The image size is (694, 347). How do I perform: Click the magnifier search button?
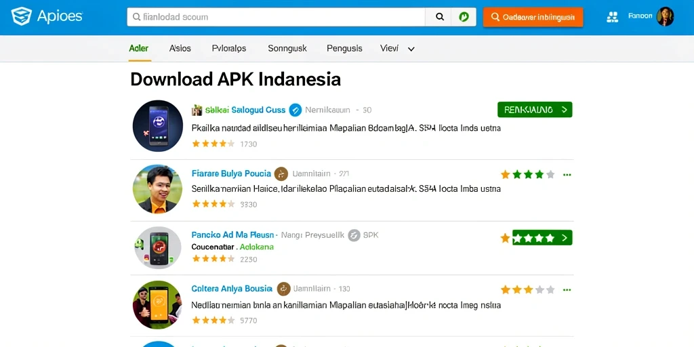tap(438, 17)
